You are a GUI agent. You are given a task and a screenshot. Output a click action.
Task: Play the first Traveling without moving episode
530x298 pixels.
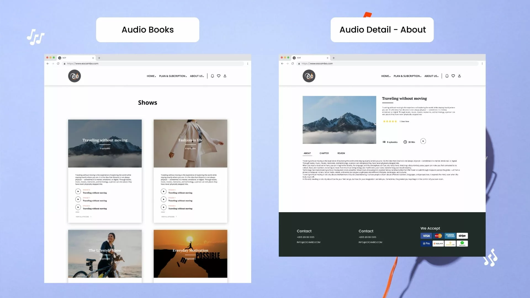point(78,191)
